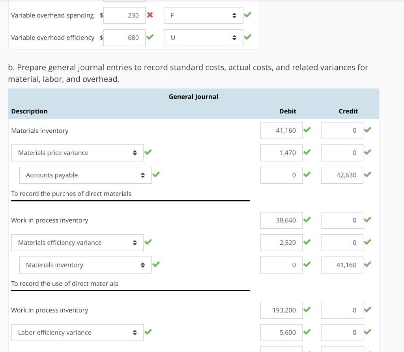
Task: Click the red X beside the 230 entry
Action: click(x=149, y=15)
